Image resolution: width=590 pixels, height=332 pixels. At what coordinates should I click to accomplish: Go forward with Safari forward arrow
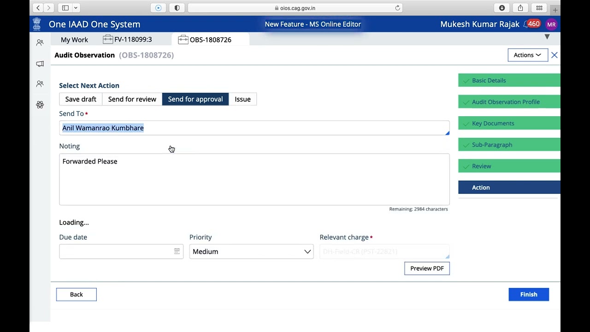coord(49,8)
